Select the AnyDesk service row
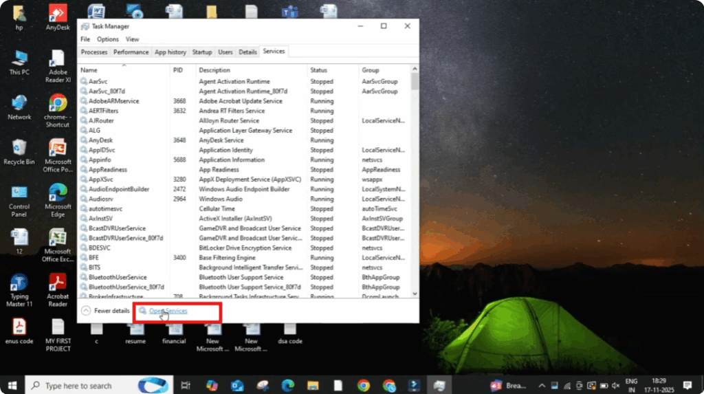Viewport: 704px width, 394px height. [x=100, y=140]
